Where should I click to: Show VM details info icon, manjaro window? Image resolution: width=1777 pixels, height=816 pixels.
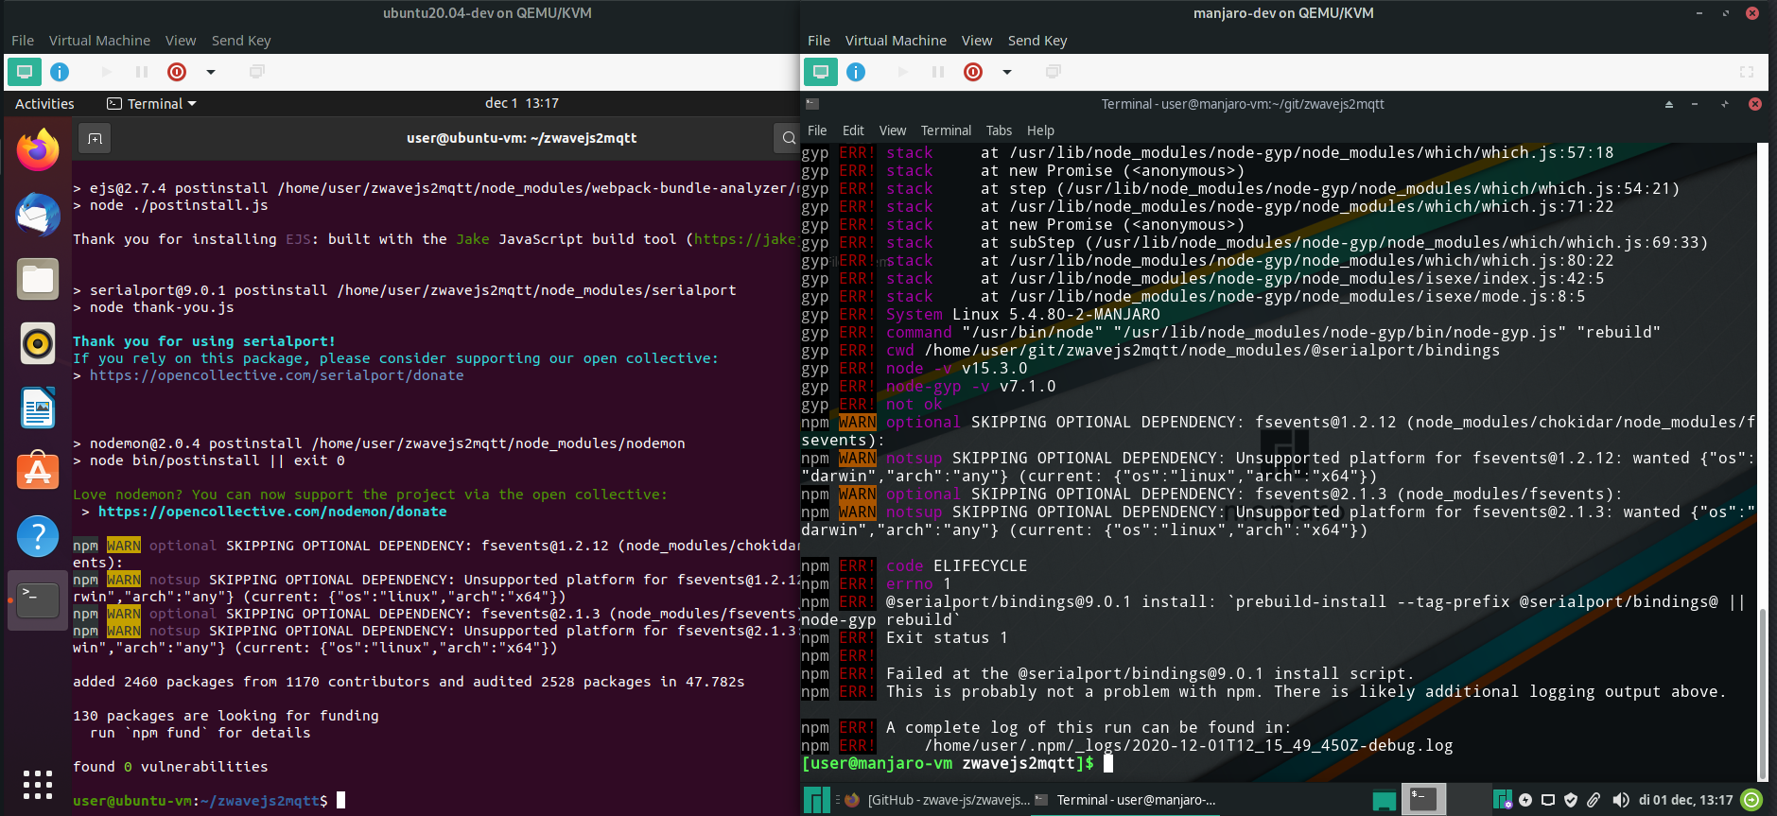point(856,72)
